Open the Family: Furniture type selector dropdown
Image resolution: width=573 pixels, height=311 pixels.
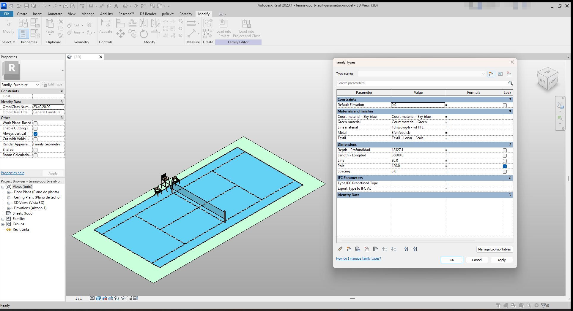(37, 85)
